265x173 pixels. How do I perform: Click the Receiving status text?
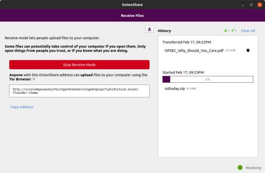point(253,168)
